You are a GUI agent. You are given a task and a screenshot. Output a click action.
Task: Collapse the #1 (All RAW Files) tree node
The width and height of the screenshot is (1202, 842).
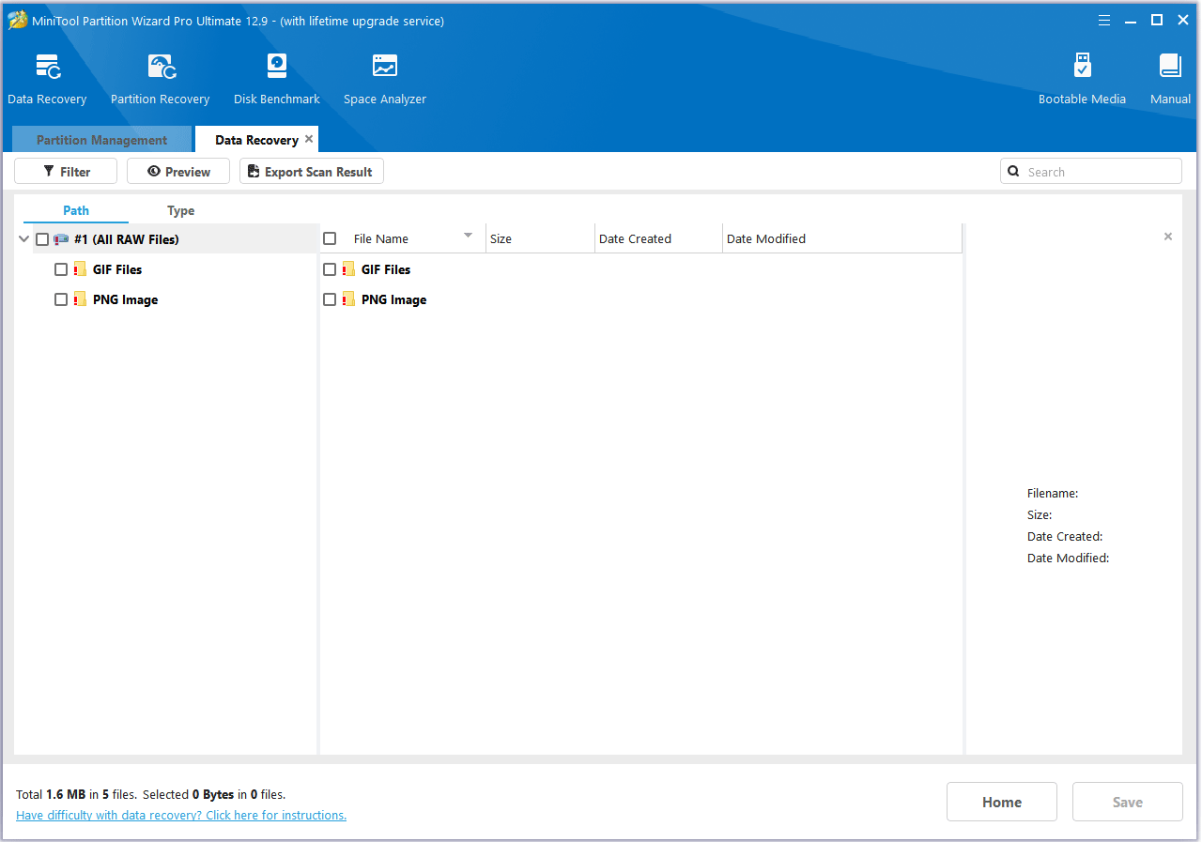pyautogui.click(x=24, y=239)
